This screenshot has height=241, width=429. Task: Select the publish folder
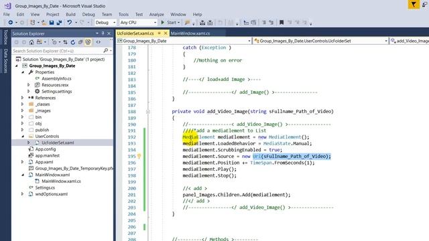point(42,130)
